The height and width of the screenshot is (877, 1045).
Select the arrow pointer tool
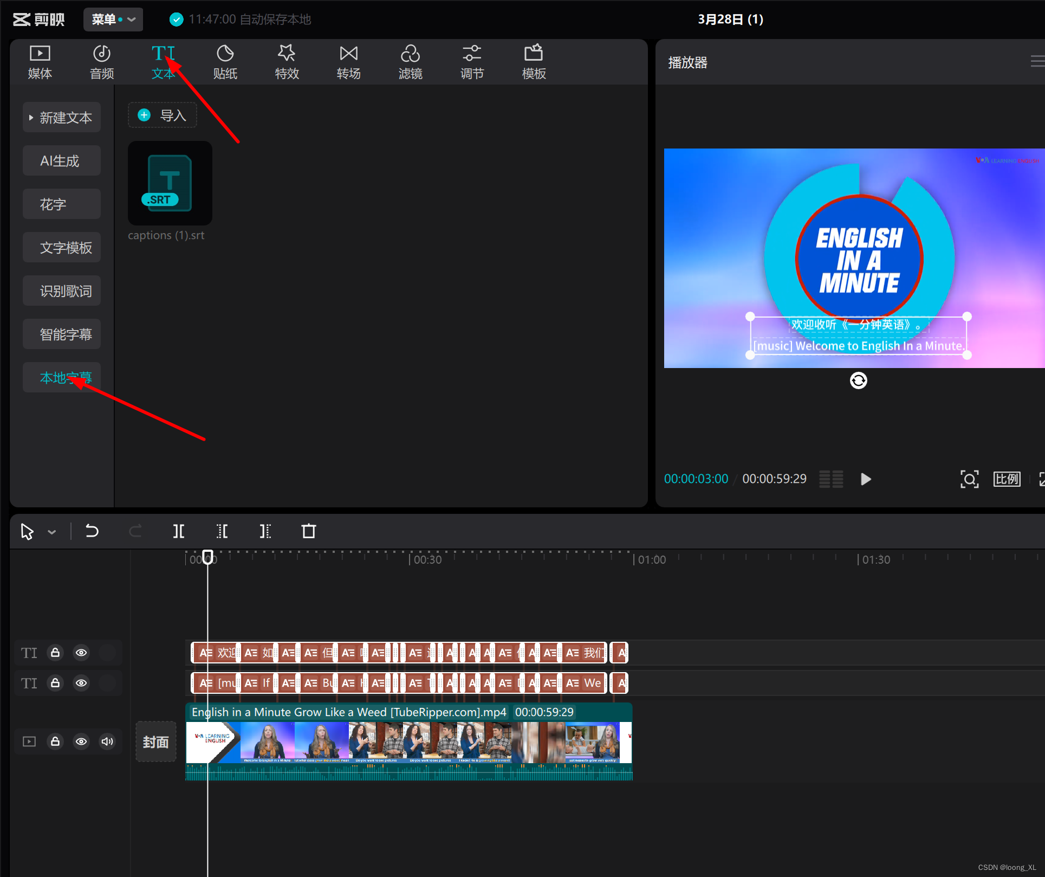tap(27, 532)
